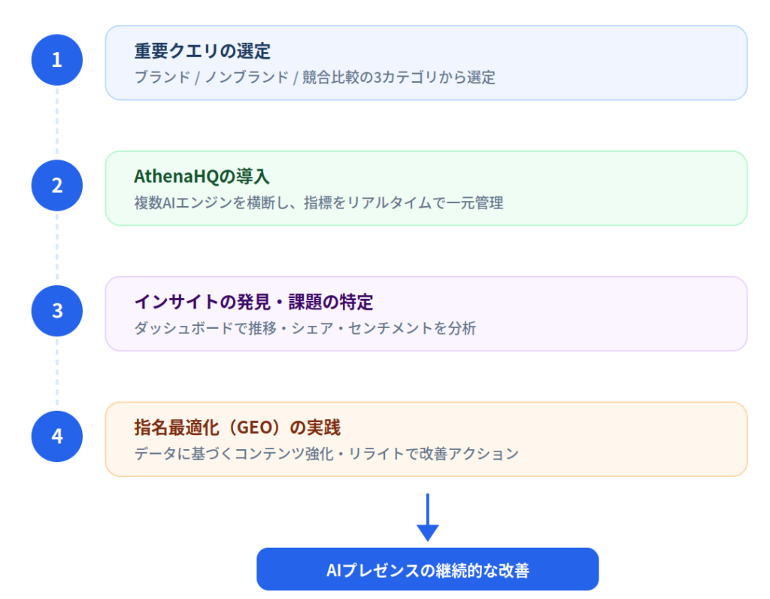Select the AthenaHQの導入 heading
This screenshot has height=599, width=770.
coord(202,177)
